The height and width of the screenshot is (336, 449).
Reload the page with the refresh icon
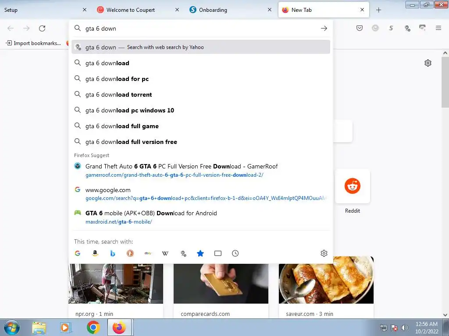(x=42, y=28)
